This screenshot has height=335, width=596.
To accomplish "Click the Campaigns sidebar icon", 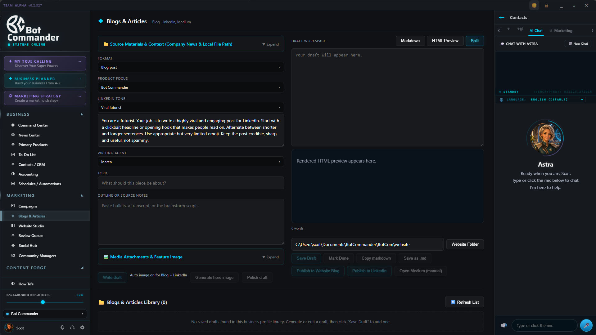I will (x=13, y=206).
